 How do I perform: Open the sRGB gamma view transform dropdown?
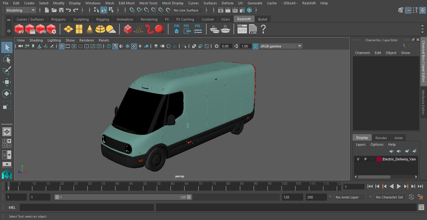[280, 46]
